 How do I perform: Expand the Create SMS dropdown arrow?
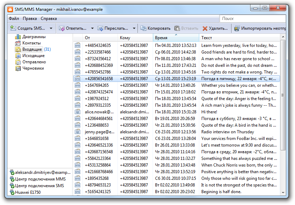pos(51,28)
